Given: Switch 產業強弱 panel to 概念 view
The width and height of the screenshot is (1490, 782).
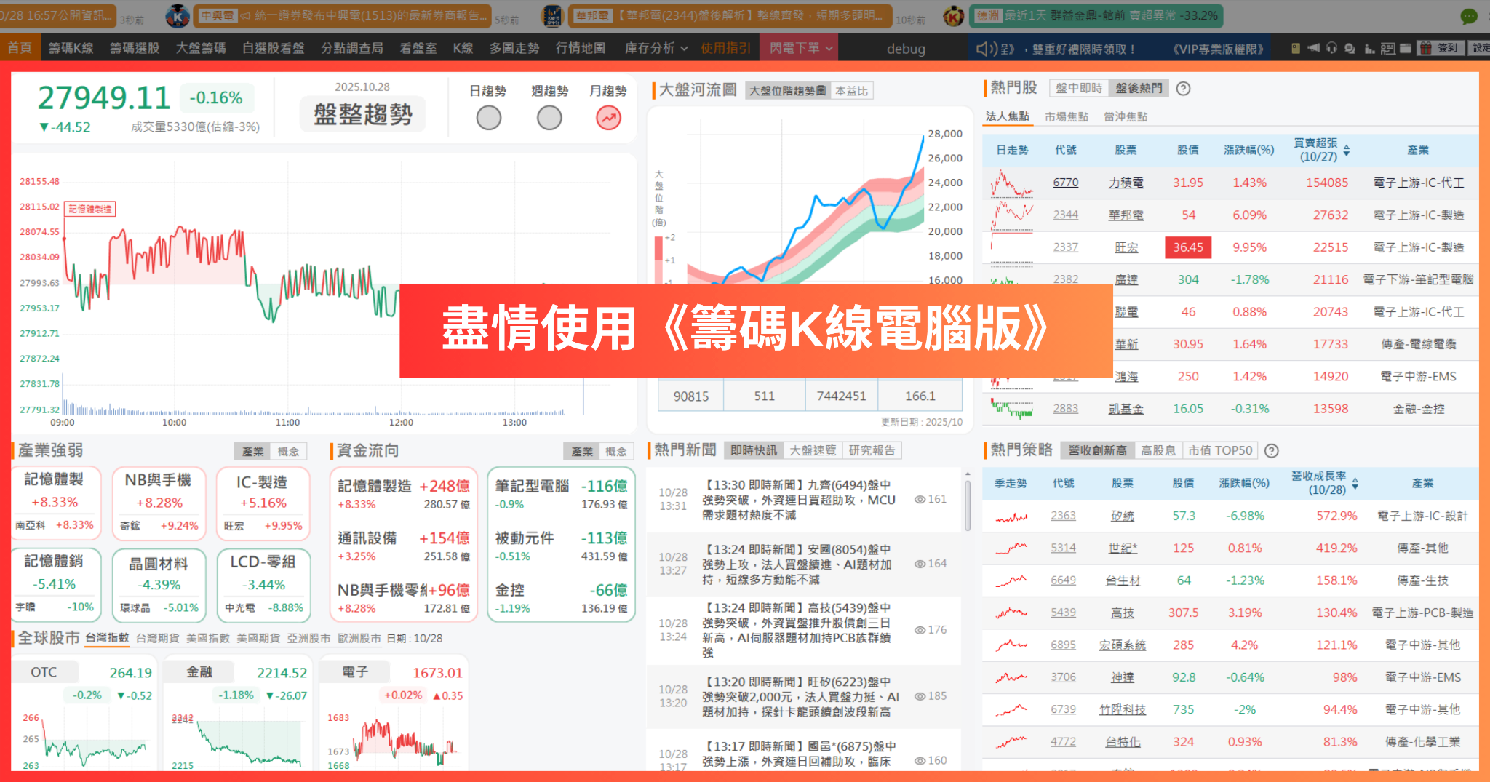Looking at the screenshot, I should tap(290, 451).
